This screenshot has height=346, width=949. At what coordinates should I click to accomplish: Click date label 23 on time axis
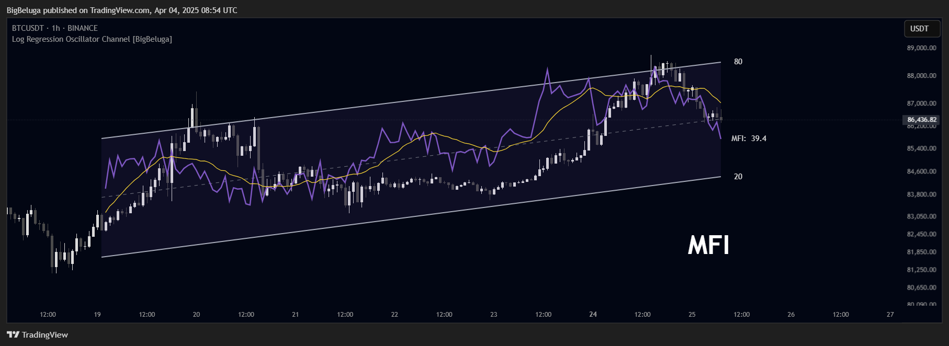(x=494, y=315)
